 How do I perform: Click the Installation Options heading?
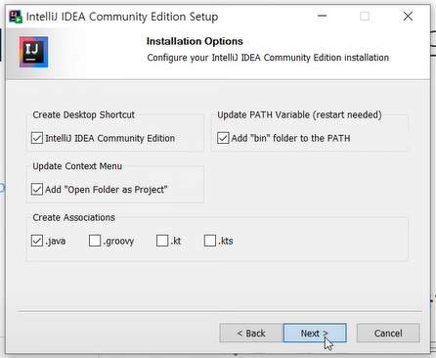[x=195, y=41]
